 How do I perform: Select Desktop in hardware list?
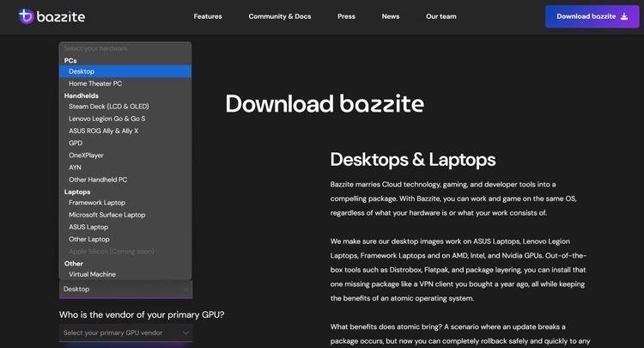click(125, 71)
